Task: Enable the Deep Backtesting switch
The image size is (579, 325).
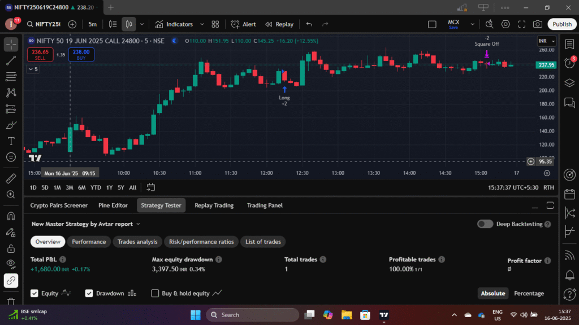Action: click(x=485, y=224)
